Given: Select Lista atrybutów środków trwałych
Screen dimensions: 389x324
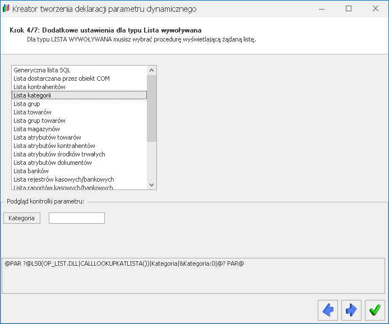Looking at the screenshot, I should point(79,154).
